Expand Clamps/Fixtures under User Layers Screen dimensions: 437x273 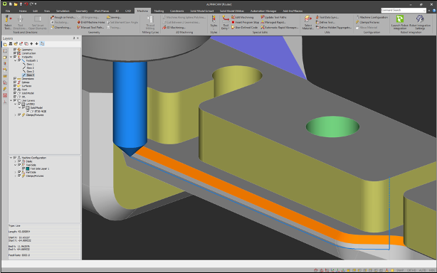pos(16,115)
